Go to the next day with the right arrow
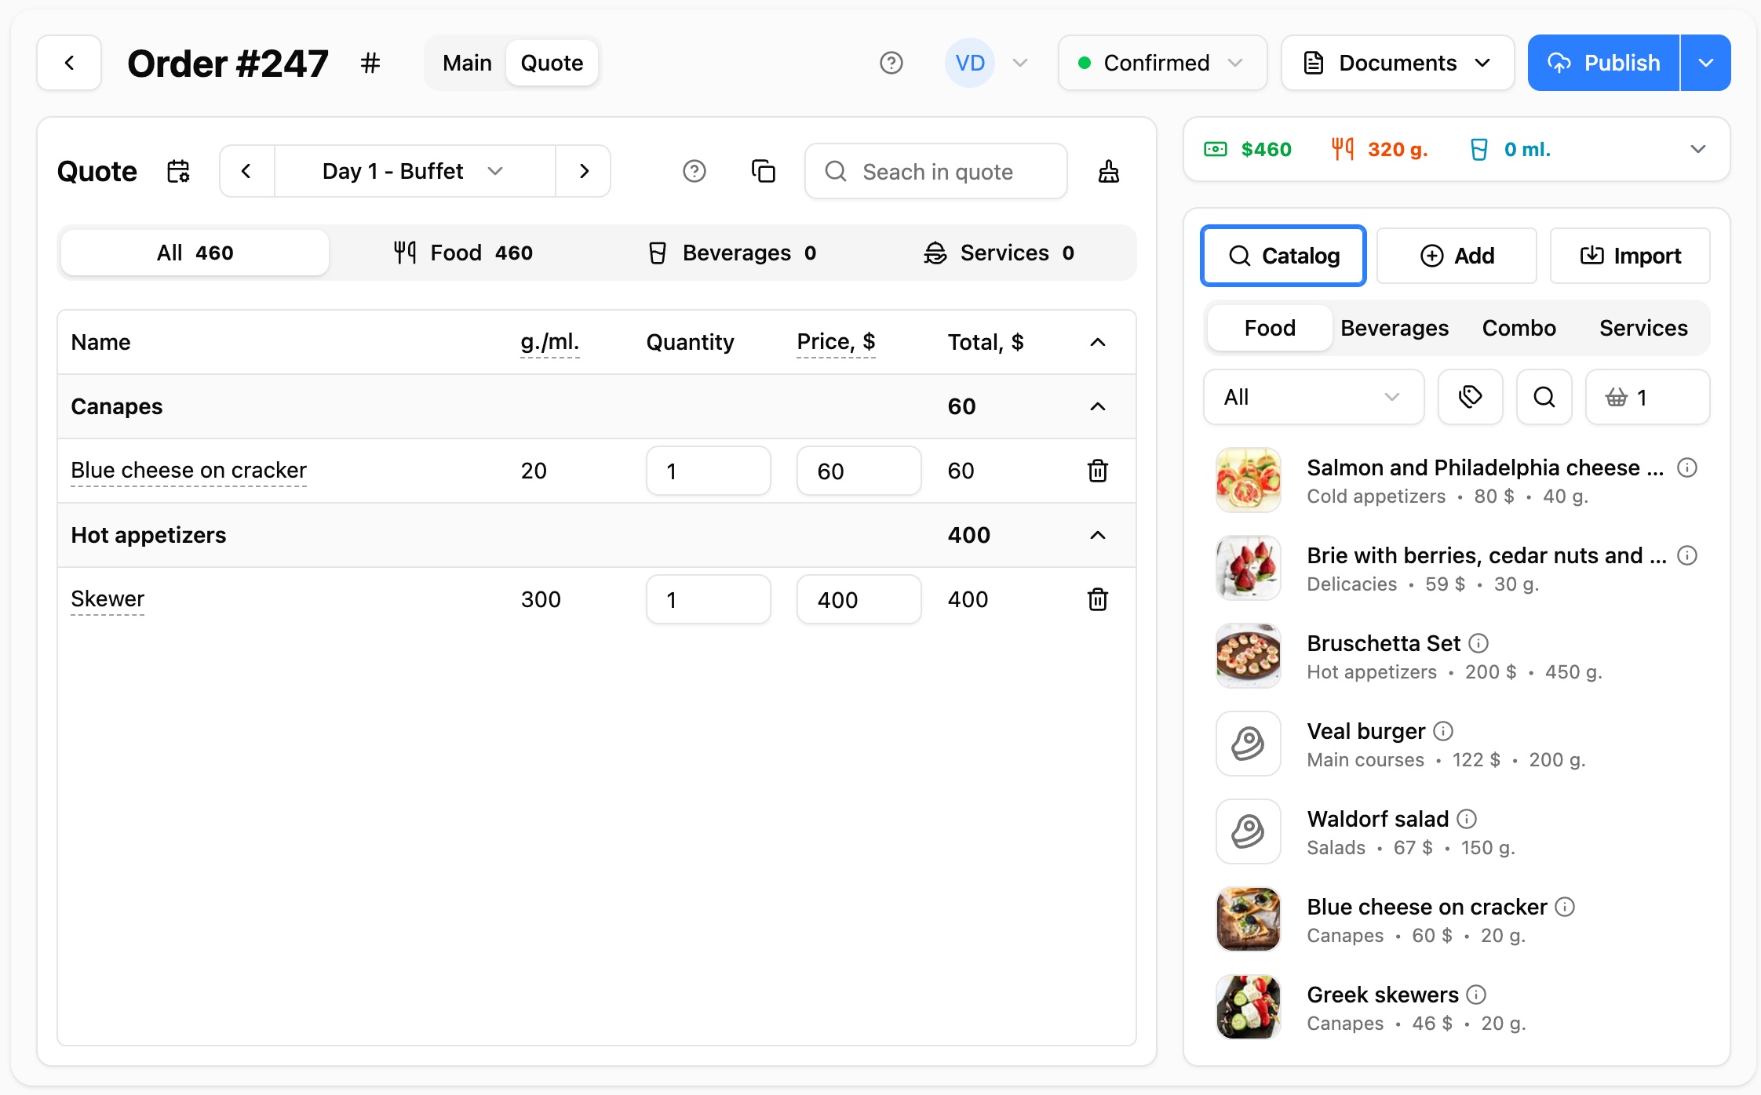This screenshot has height=1095, width=1761. pyautogui.click(x=583, y=171)
